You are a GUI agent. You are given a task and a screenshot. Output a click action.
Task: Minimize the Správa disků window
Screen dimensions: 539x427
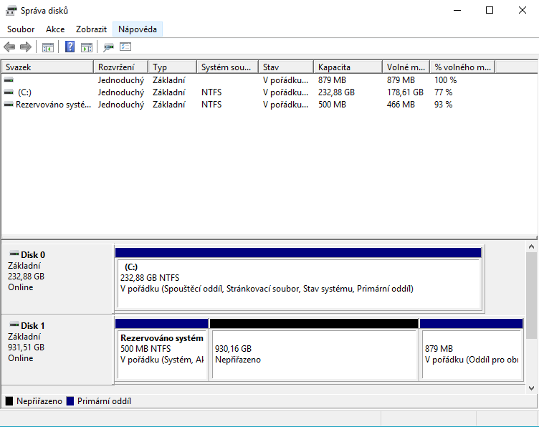(457, 10)
